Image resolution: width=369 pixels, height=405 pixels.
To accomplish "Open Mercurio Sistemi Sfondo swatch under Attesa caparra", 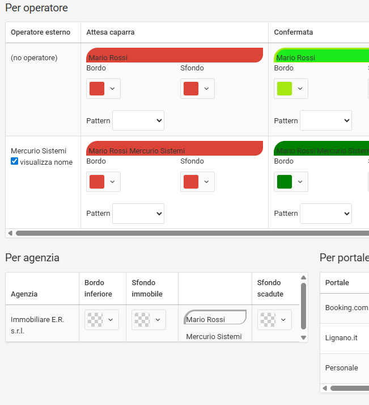I will [x=197, y=182].
